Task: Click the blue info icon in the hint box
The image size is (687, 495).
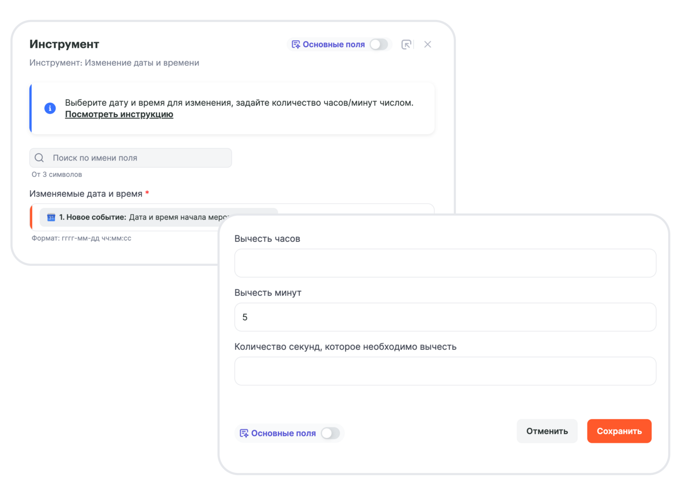Action: pos(50,108)
